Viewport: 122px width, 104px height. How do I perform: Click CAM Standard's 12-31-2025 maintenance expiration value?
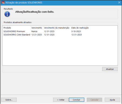point(49,35)
